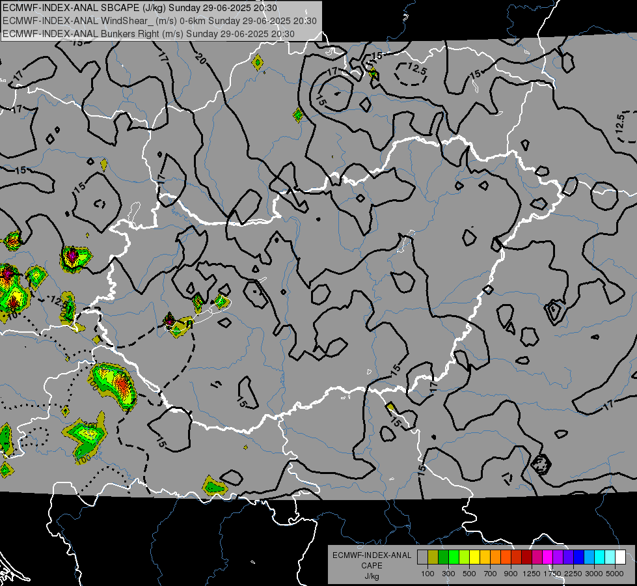Choose the pure blue legend swatch
This screenshot has height=586, width=637.
coord(579,557)
